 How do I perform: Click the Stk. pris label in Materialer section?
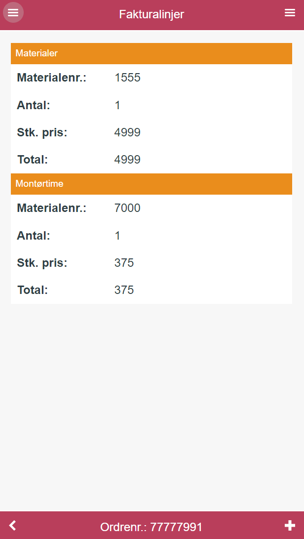pos(42,132)
